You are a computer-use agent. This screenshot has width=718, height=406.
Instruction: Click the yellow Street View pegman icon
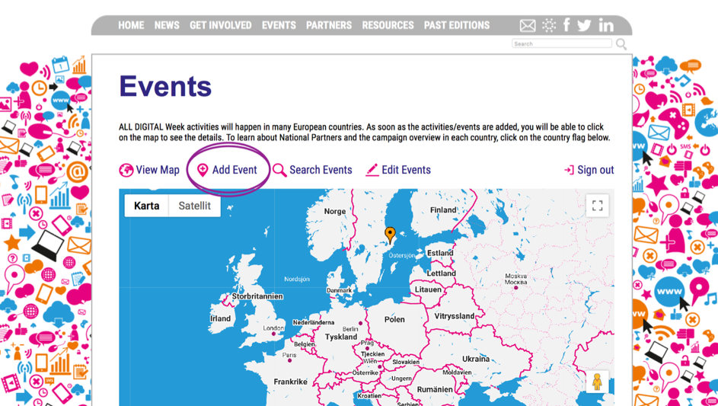click(x=597, y=382)
